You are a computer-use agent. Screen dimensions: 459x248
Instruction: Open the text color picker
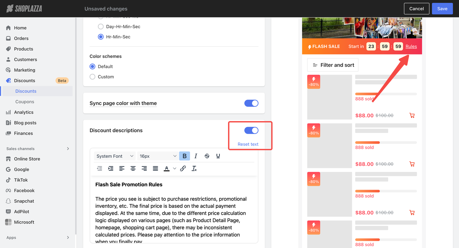(x=167, y=168)
